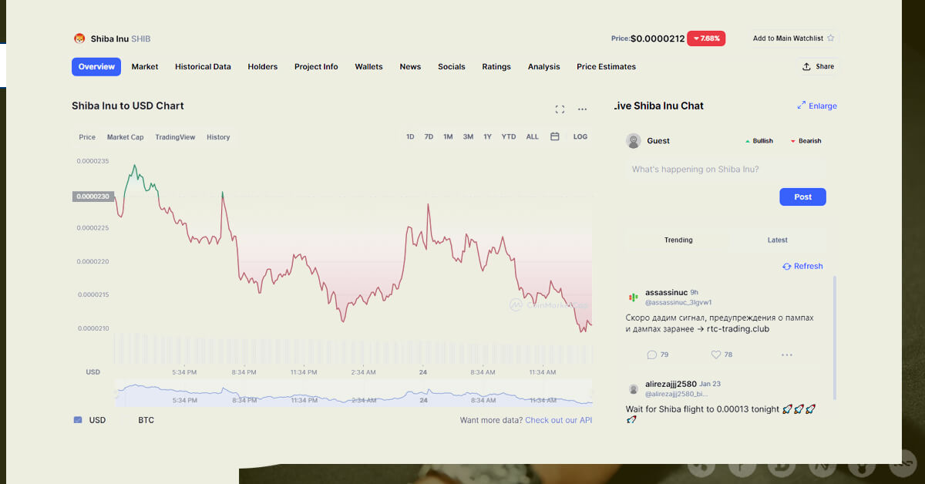The image size is (925, 484).
Task: Click the assassinuc username
Action: click(666, 293)
